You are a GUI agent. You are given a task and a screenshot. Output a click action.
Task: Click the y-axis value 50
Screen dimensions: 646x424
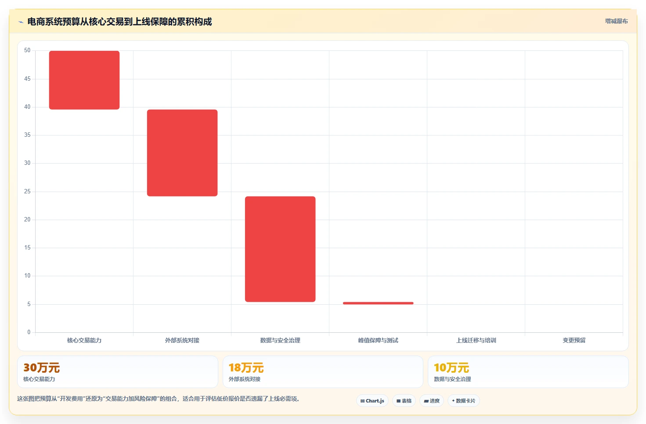pyautogui.click(x=27, y=50)
